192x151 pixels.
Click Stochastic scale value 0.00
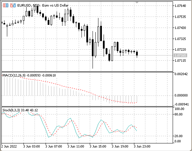178,141
